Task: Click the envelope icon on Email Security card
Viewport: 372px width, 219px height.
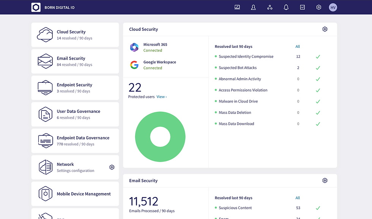Action: click(45, 61)
